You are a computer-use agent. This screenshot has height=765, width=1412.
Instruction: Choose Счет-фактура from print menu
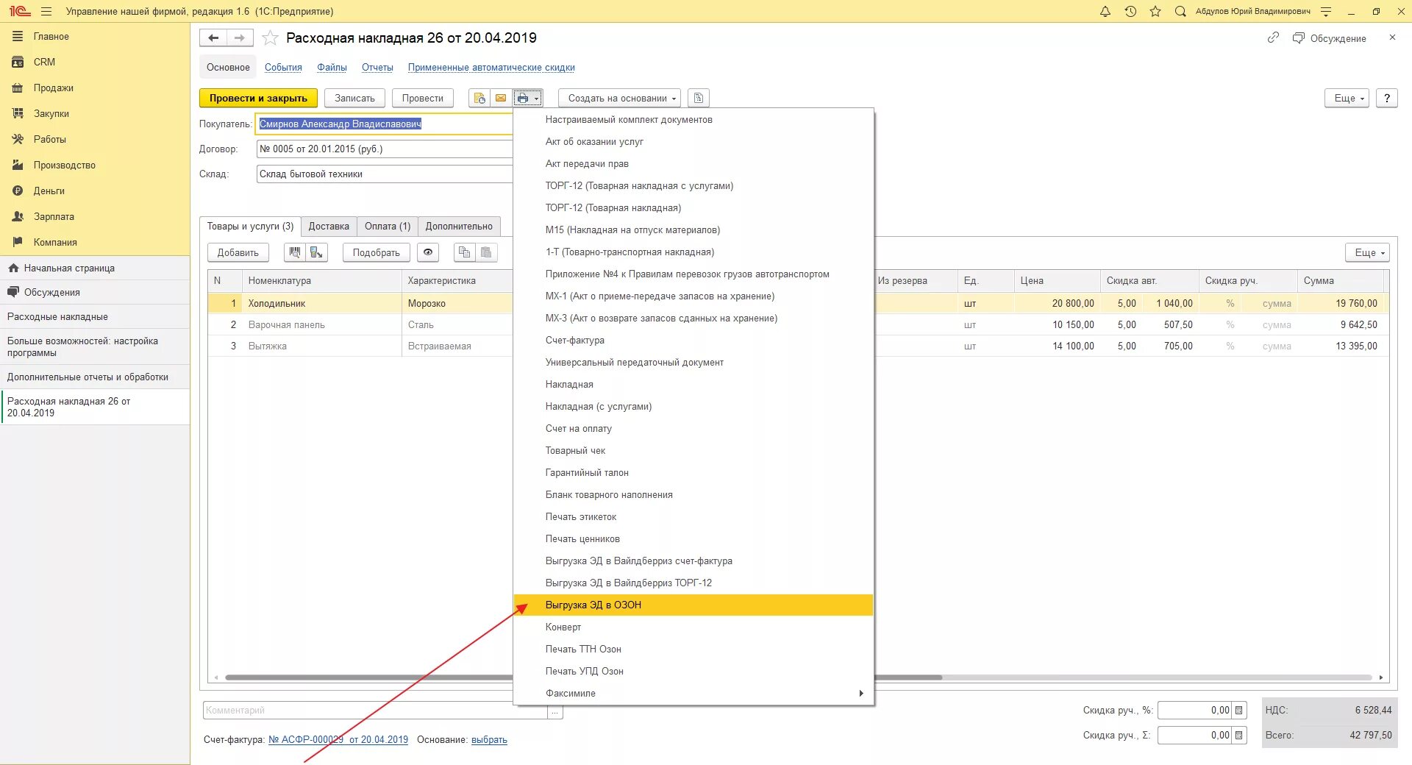coord(693,340)
